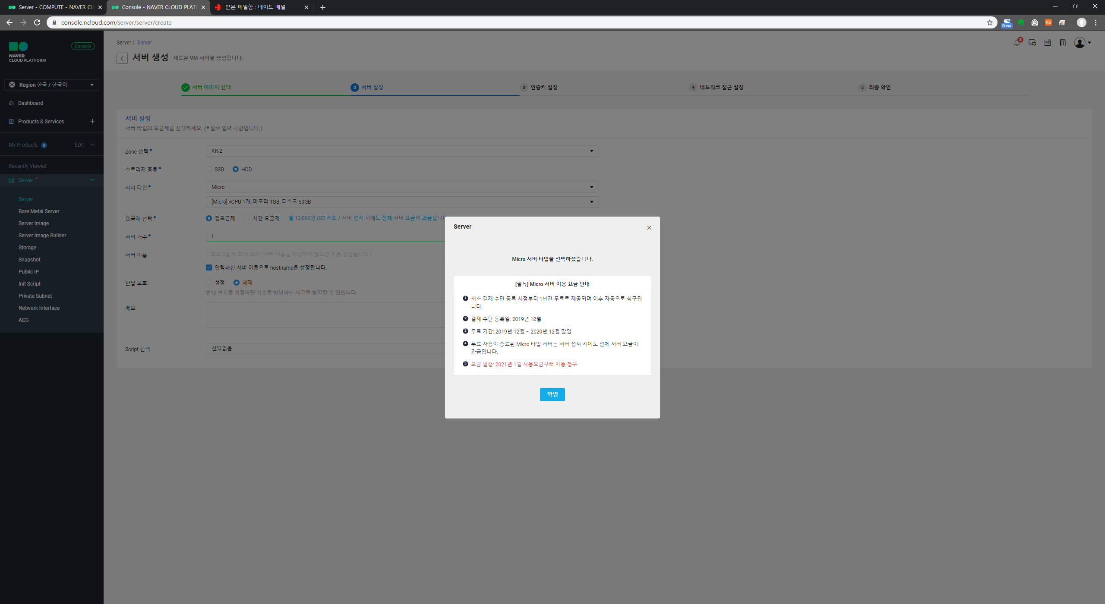Click plus icon next to Products & Services
The image size is (1105, 604).
tap(92, 121)
